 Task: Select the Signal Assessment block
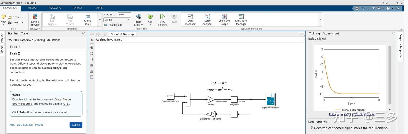[x=271, y=99]
